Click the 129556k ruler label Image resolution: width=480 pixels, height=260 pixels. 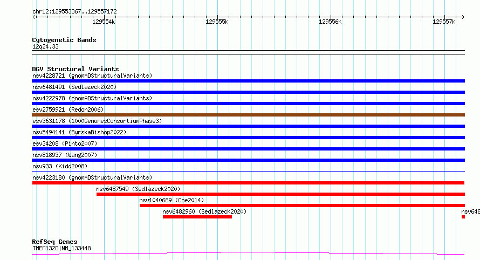(x=330, y=22)
